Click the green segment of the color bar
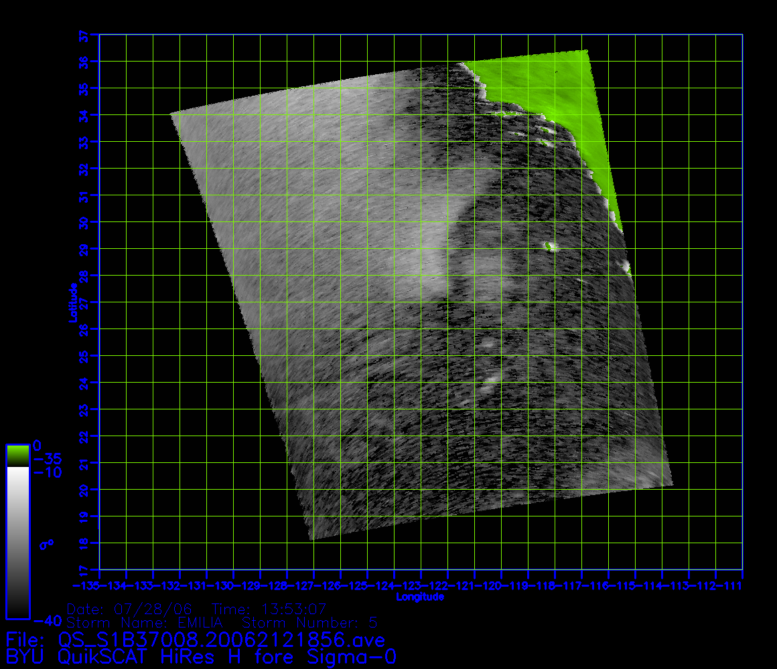This screenshot has width=777, height=669. (17, 455)
